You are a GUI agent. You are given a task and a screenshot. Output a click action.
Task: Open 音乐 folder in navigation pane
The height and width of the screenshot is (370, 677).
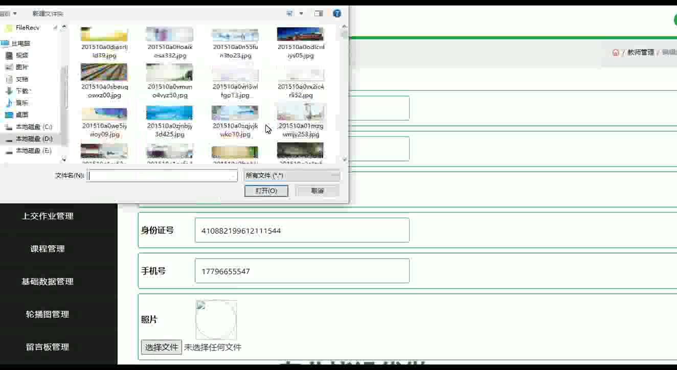click(x=22, y=103)
